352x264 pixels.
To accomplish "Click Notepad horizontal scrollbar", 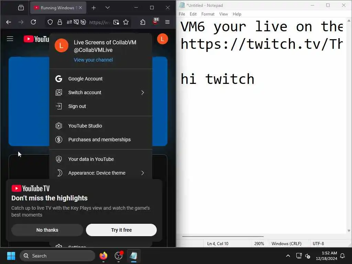I will 223,236.
